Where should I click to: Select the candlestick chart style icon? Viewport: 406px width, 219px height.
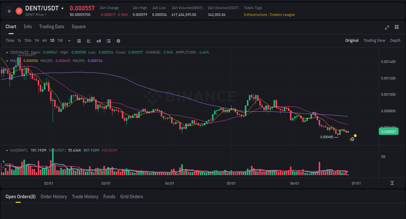pyautogui.click(x=99, y=41)
